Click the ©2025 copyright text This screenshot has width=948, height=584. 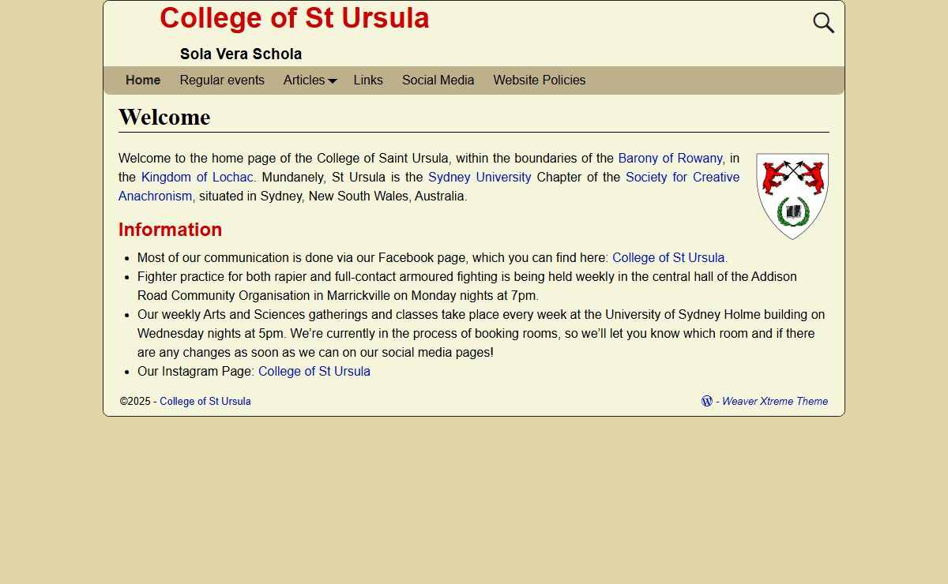135,401
